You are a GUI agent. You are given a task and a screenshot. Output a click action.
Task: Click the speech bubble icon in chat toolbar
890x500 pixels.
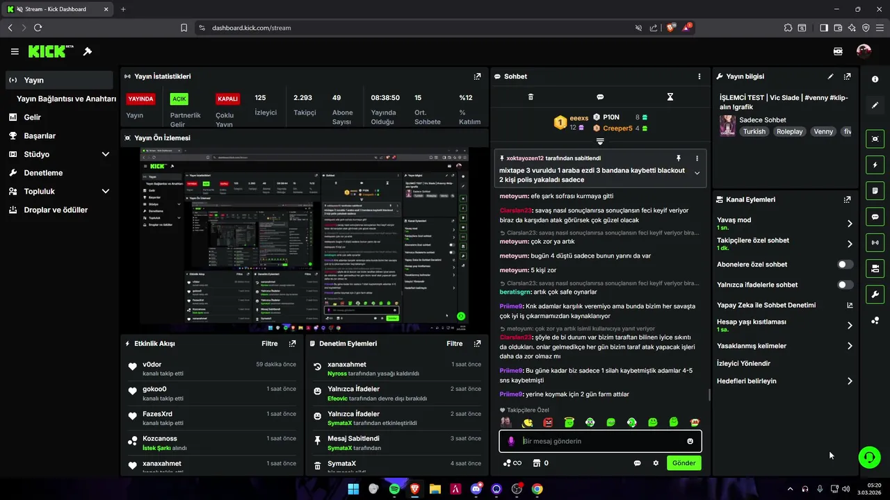(x=600, y=97)
